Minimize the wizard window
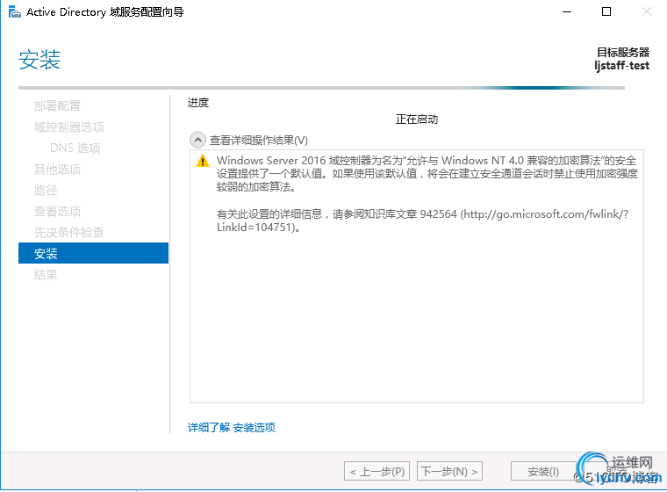The height and width of the screenshot is (492, 667). (567, 12)
